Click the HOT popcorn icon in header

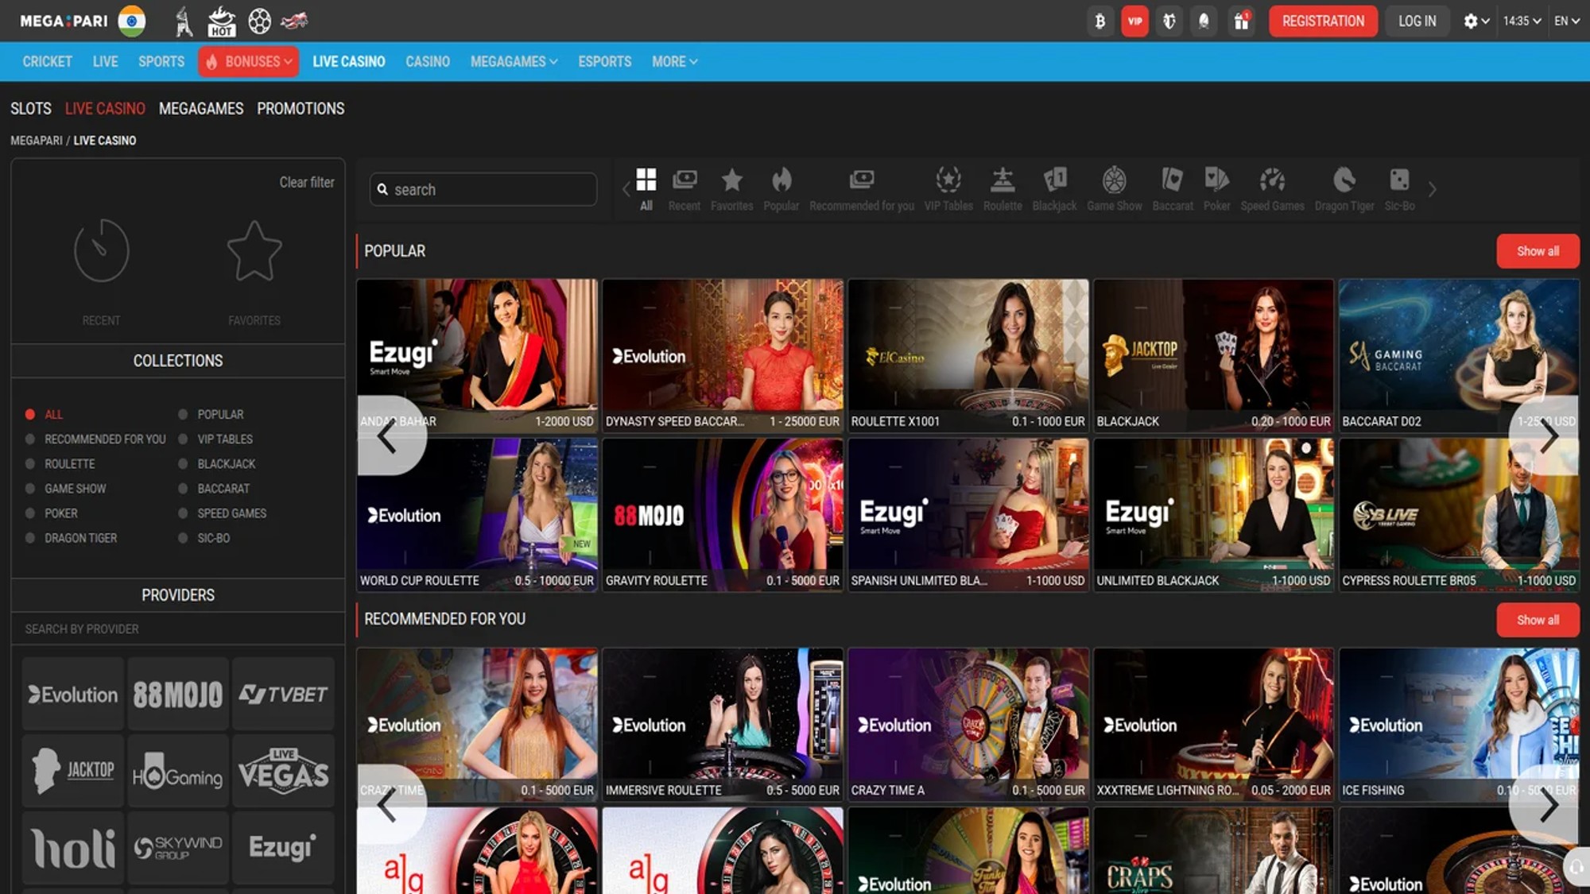click(221, 21)
